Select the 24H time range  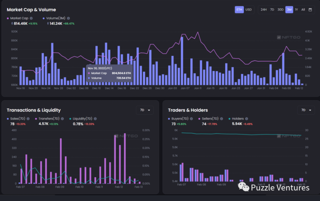pos(263,10)
